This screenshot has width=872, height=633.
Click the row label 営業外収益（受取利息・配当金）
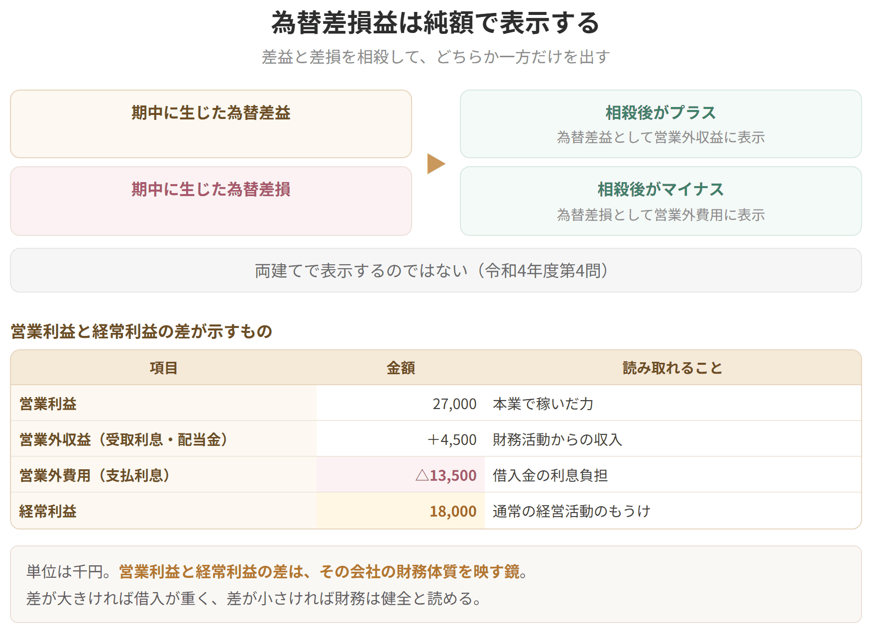click(123, 440)
